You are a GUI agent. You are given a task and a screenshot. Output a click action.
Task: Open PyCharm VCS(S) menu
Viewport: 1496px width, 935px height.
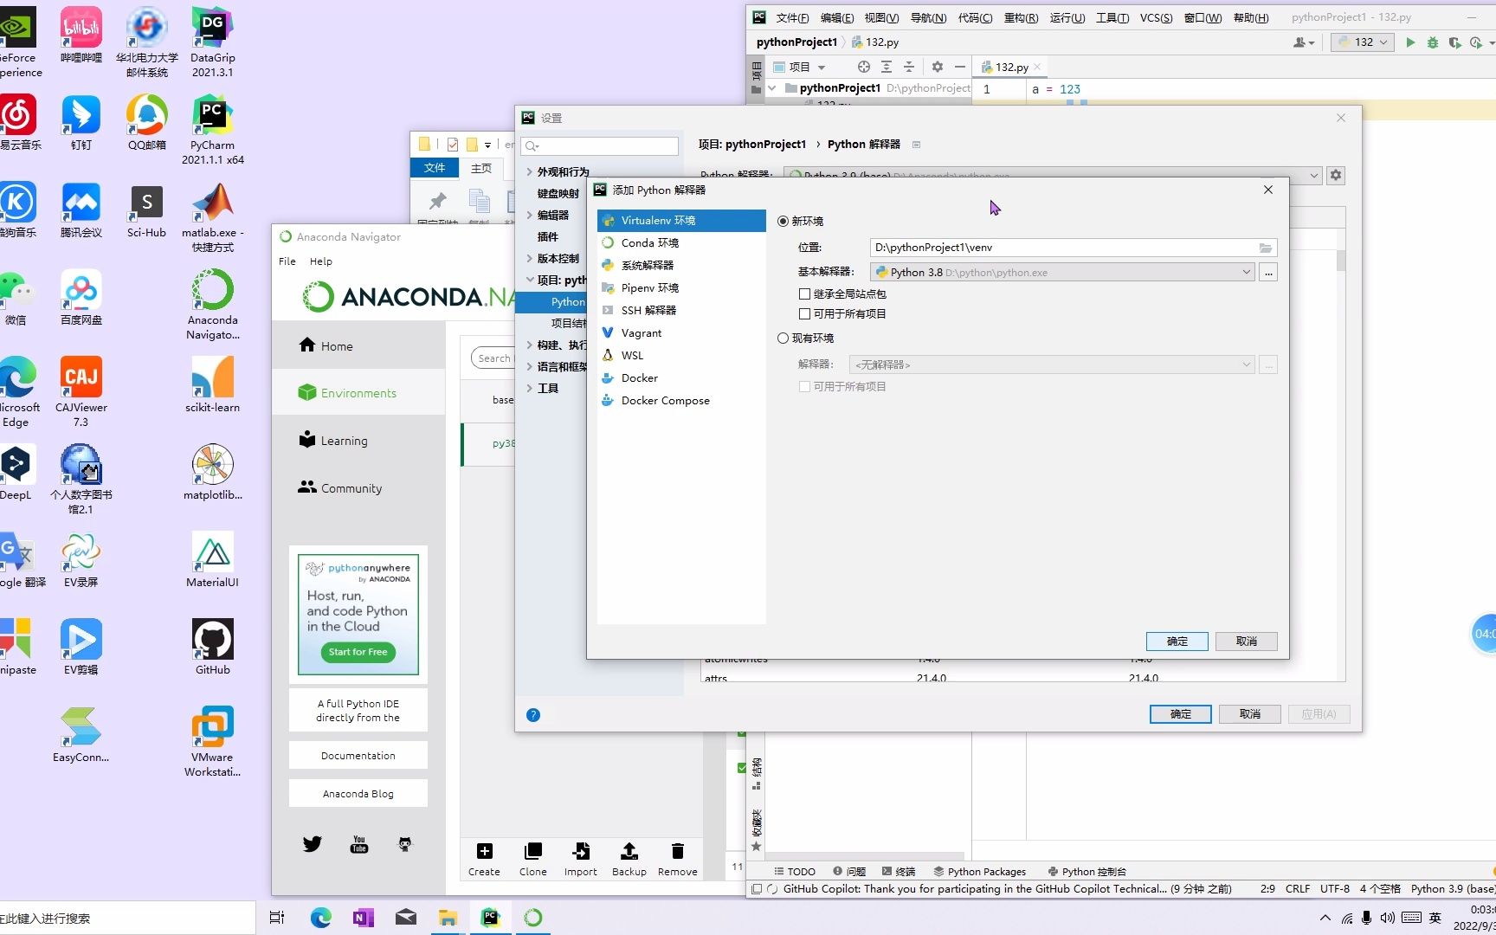(x=1156, y=17)
